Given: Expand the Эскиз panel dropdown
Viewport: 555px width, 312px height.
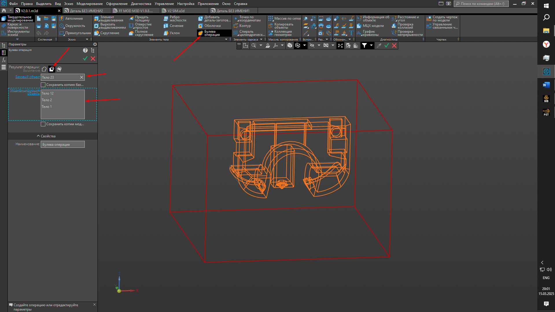Looking at the screenshot, I should point(87,39).
